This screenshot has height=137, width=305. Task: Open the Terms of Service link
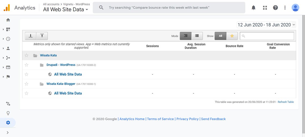[x=160, y=119]
